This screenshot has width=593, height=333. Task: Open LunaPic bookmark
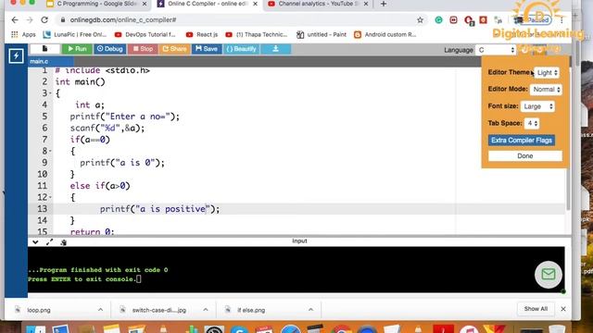(75, 34)
